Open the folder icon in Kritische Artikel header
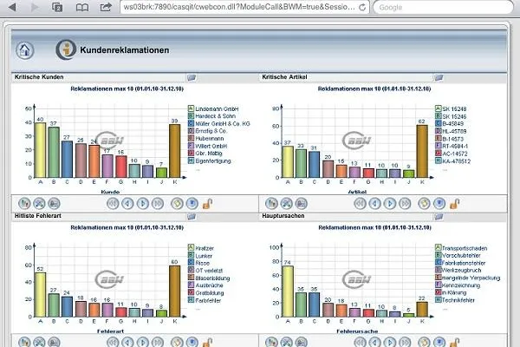The image size is (520, 347). tap(439, 78)
